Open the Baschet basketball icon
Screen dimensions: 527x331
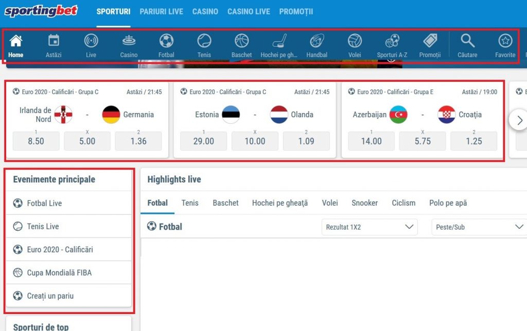point(241,41)
